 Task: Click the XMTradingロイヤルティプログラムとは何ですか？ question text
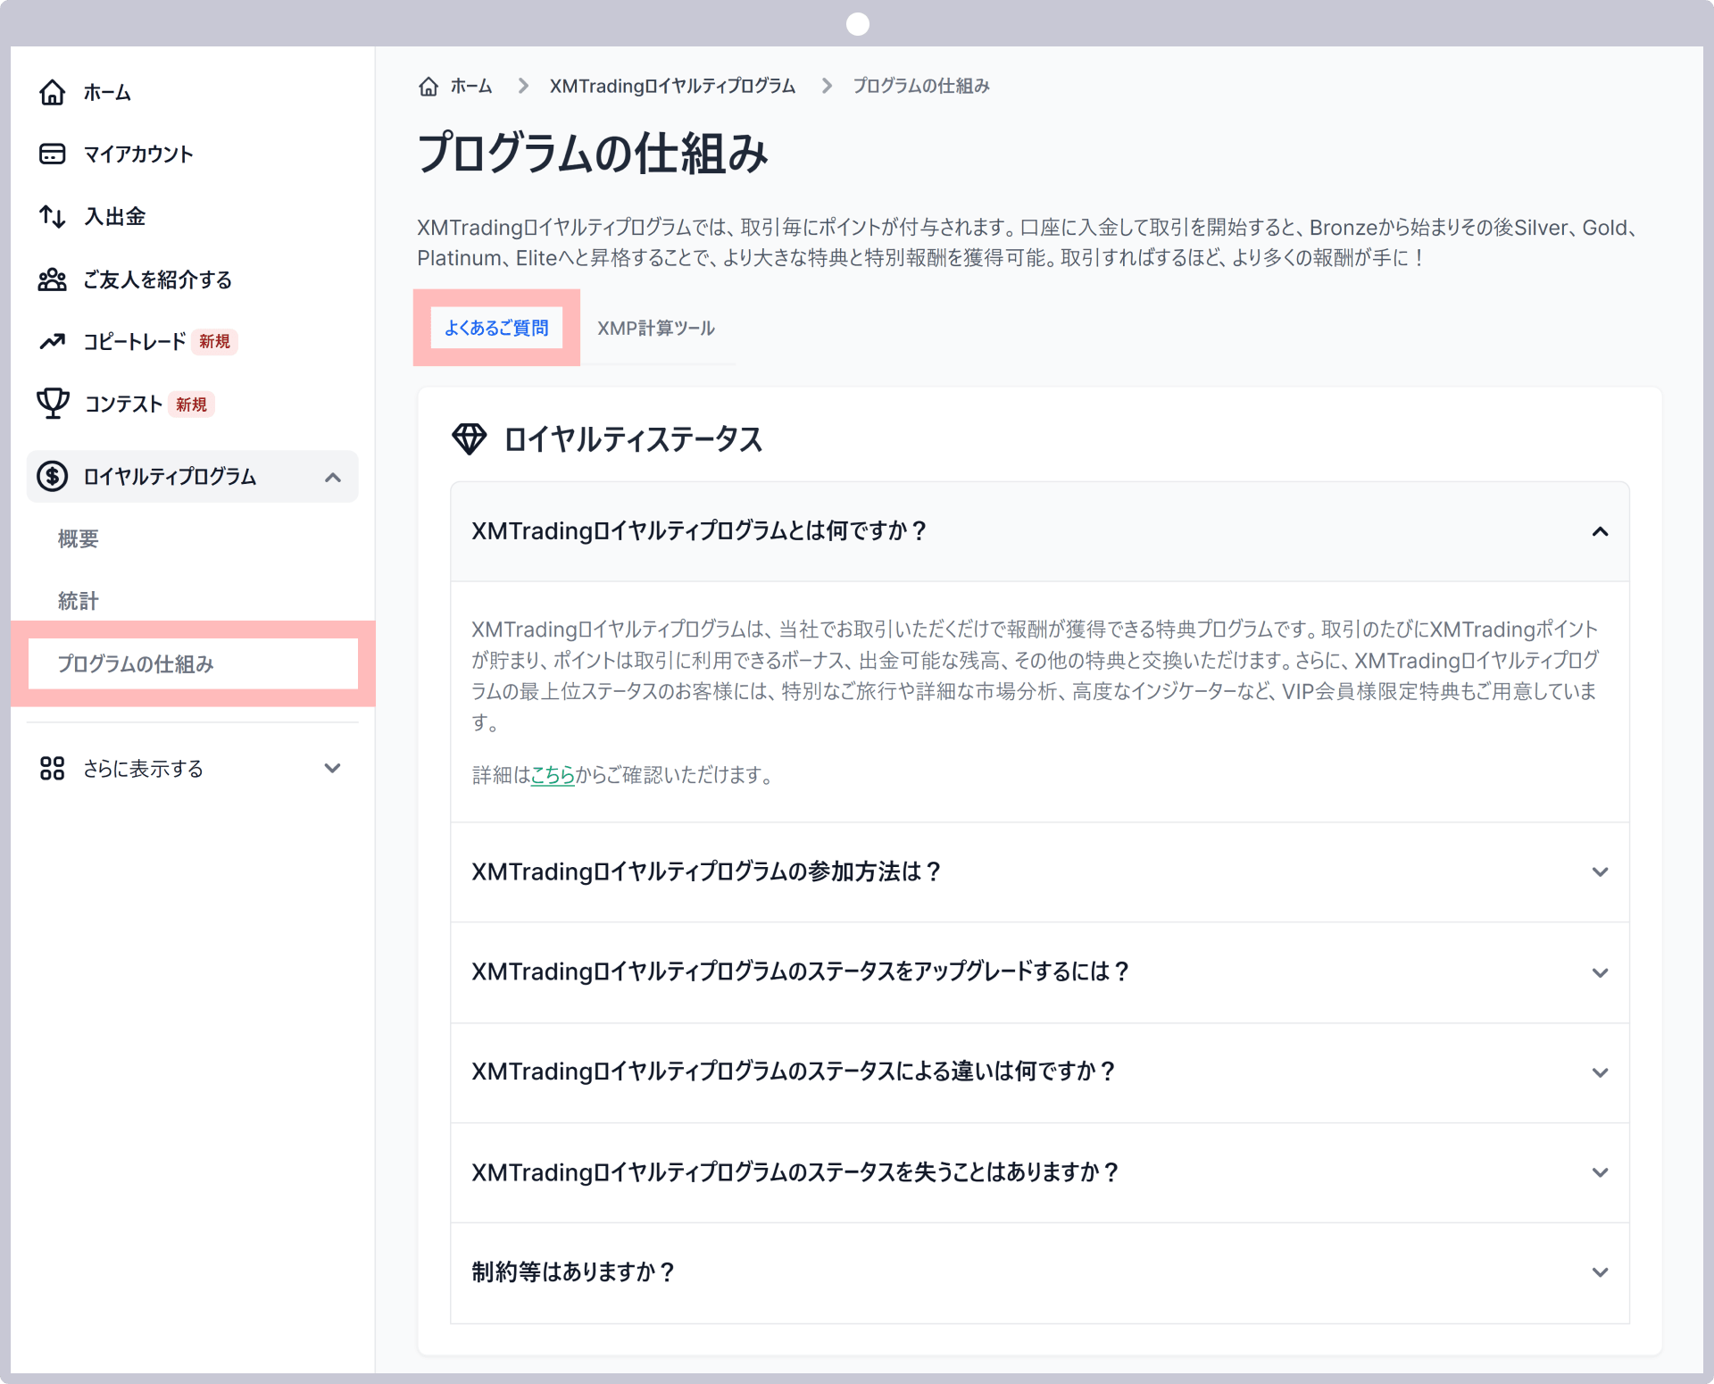tap(700, 530)
